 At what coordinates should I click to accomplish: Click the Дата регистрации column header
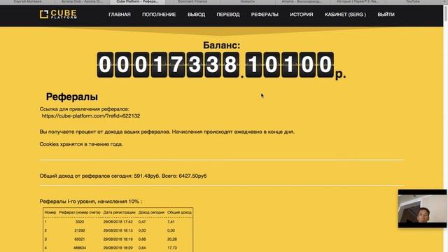coord(120,212)
